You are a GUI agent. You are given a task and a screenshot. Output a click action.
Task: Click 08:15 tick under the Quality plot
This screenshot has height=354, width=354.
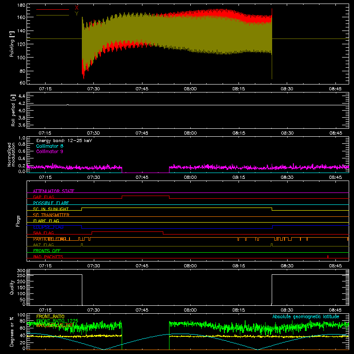click(239, 310)
